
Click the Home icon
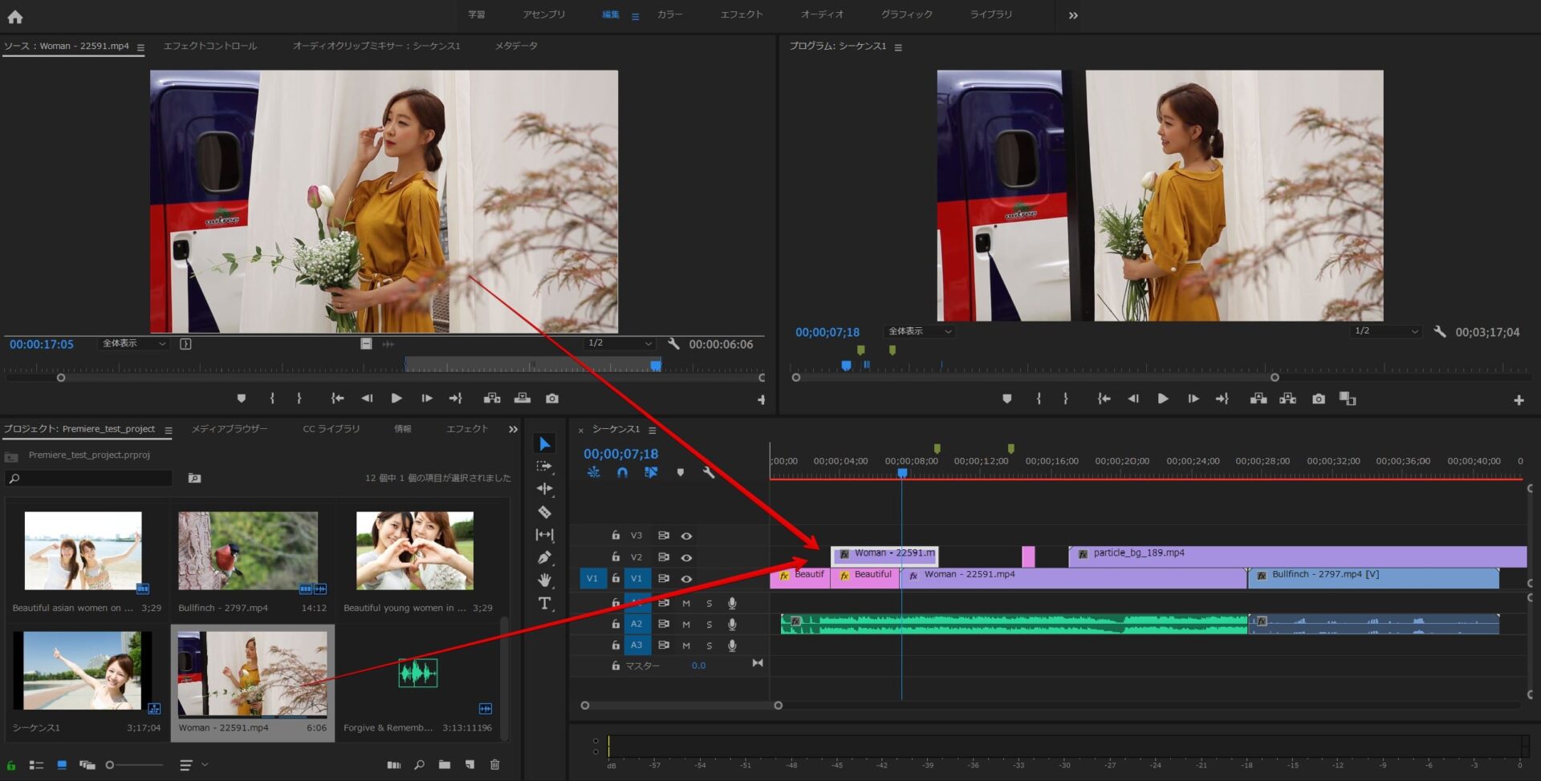[15, 16]
